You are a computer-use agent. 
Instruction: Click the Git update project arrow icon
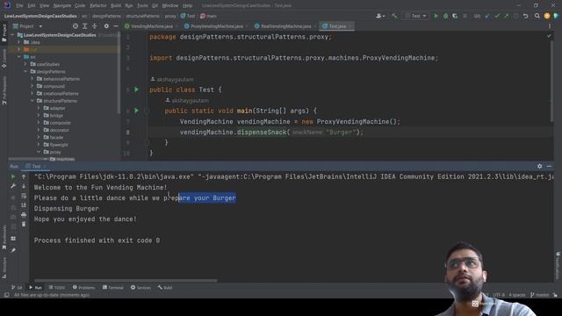pos(487,16)
